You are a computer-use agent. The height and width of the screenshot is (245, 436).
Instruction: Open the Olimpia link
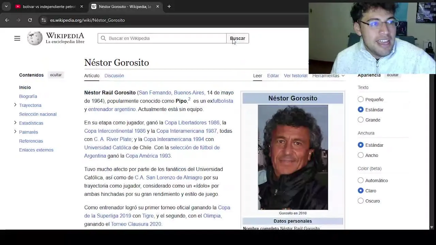pyautogui.click(x=212, y=216)
